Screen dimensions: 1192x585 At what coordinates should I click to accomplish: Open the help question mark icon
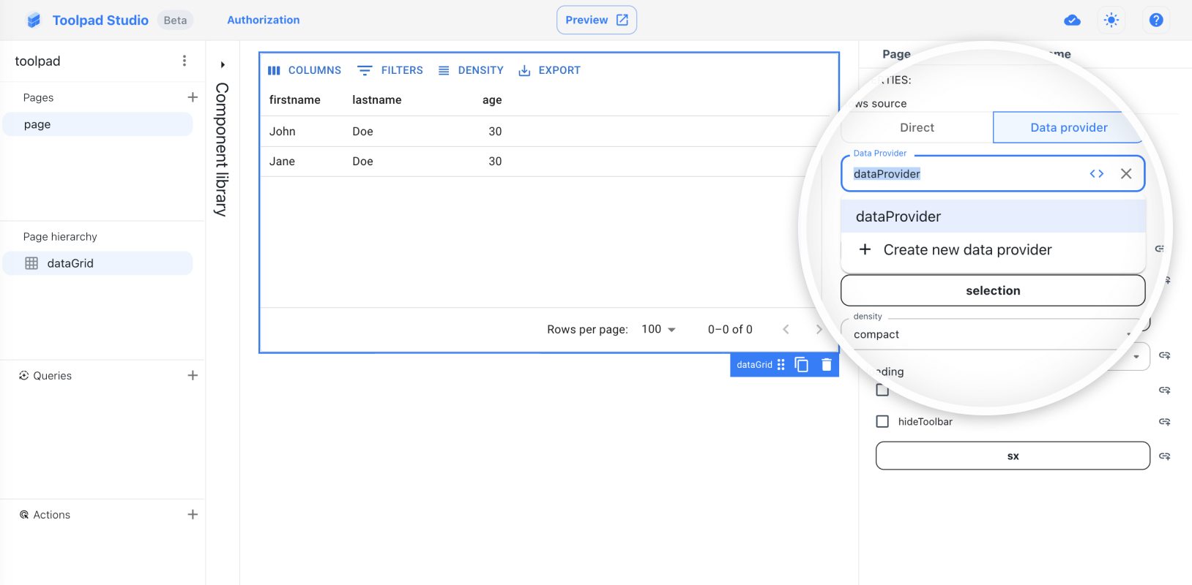coord(1156,20)
